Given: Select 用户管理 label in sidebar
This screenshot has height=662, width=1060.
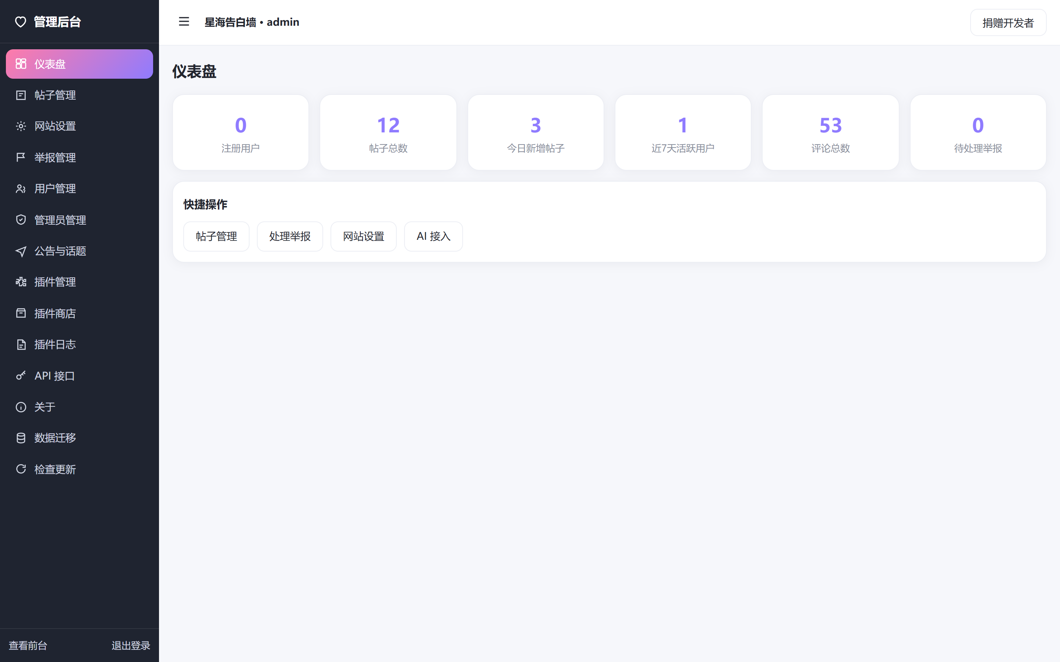Looking at the screenshot, I should coord(55,189).
